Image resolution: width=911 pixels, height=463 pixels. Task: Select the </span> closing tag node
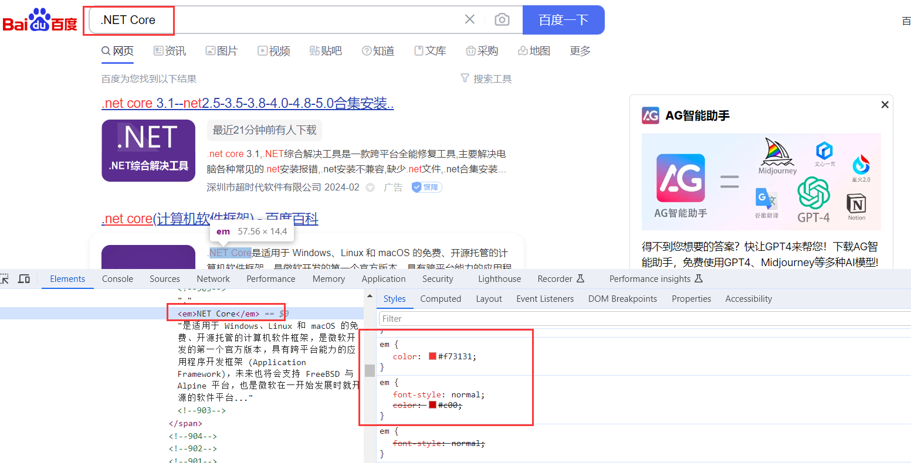(x=185, y=423)
